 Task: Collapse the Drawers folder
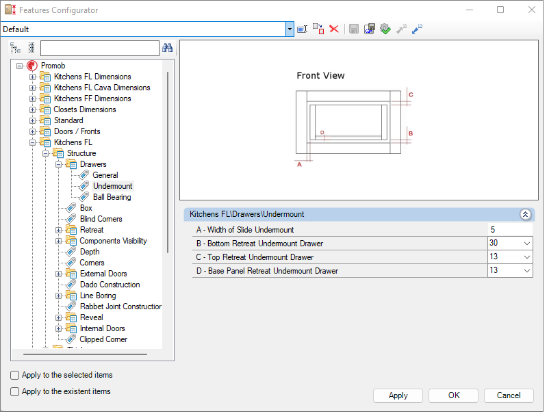59,166
